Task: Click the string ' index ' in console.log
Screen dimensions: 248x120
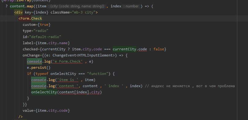Action: pyautogui.click(x=114, y=86)
